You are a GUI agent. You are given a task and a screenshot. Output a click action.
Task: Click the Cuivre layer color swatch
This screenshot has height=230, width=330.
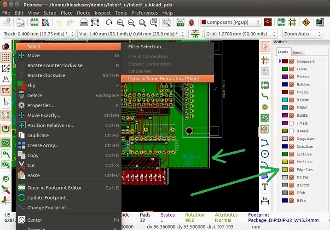click(x=284, y=69)
